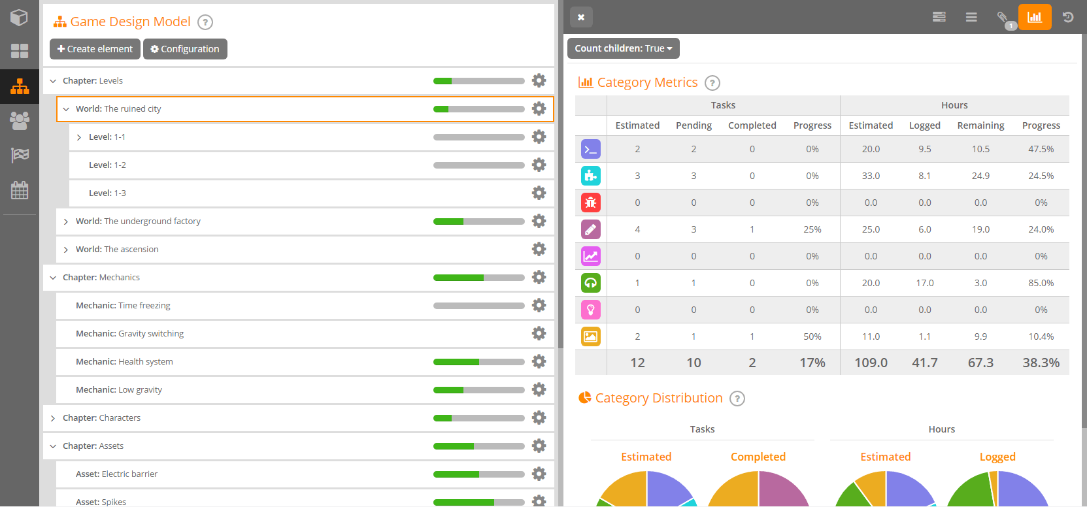This screenshot has width=1087, height=507.
Task: Click the bug category icon
Action: tap(591, 203)
